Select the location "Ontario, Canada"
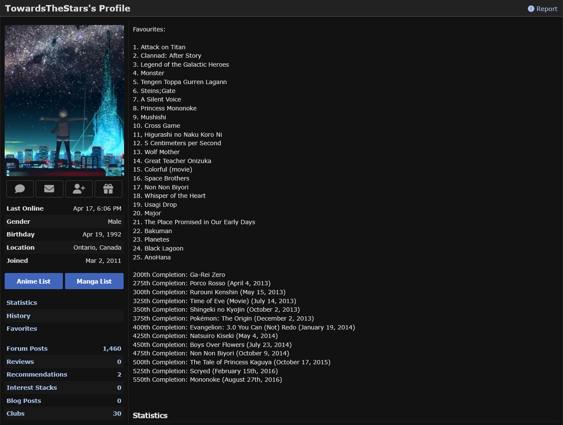The width and height of the screenshot is (563, 425). point(97,248)
